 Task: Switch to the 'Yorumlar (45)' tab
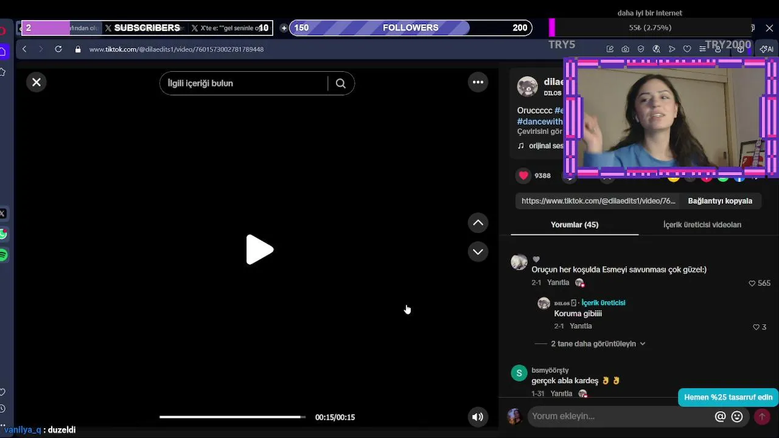point(575,224)
